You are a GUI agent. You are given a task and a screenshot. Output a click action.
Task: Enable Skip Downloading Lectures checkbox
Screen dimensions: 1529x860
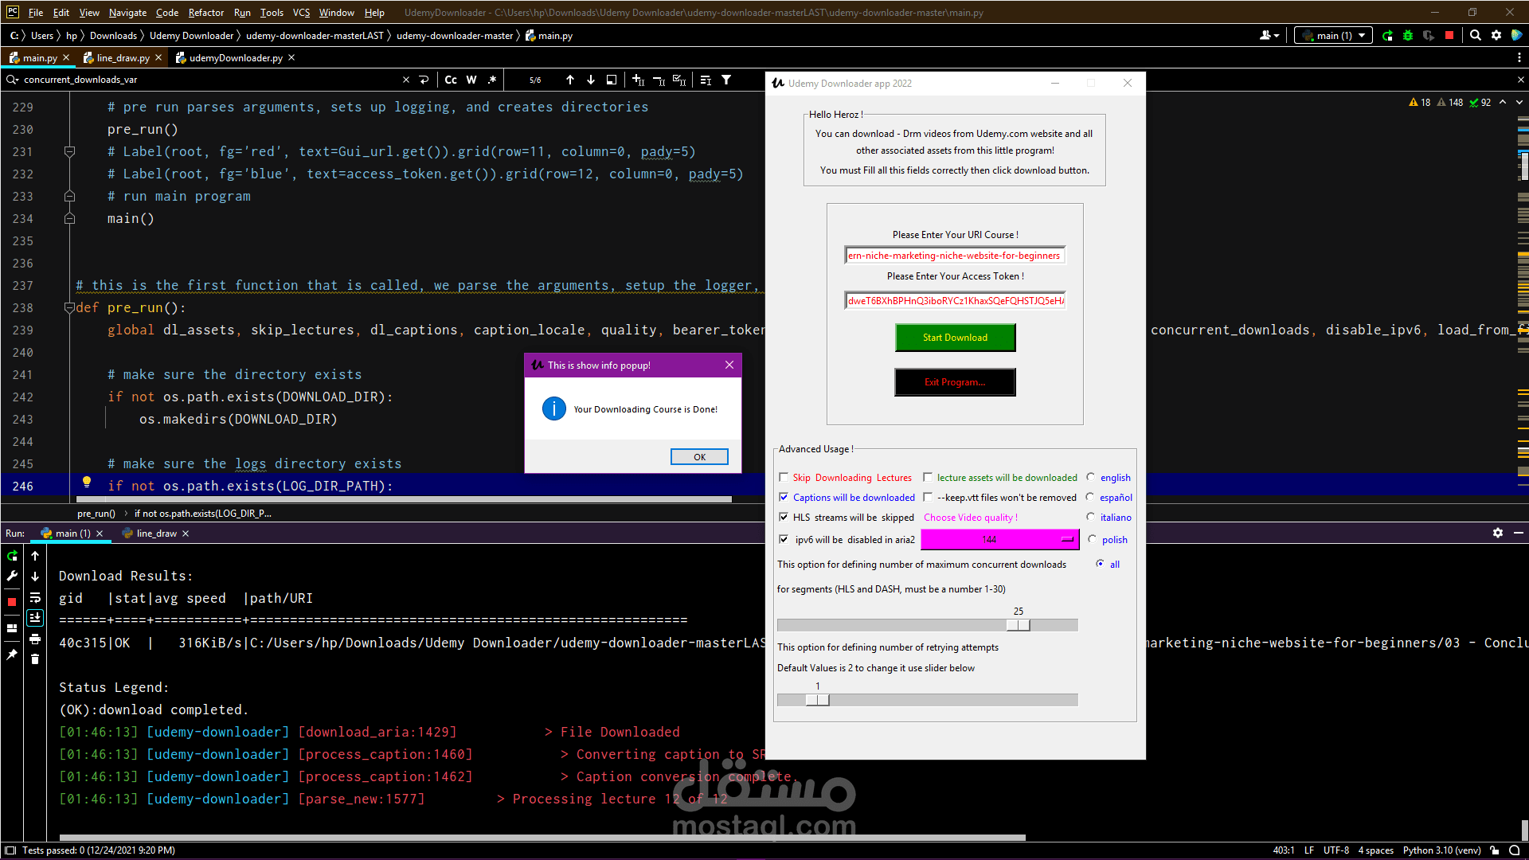click(784, 478)
